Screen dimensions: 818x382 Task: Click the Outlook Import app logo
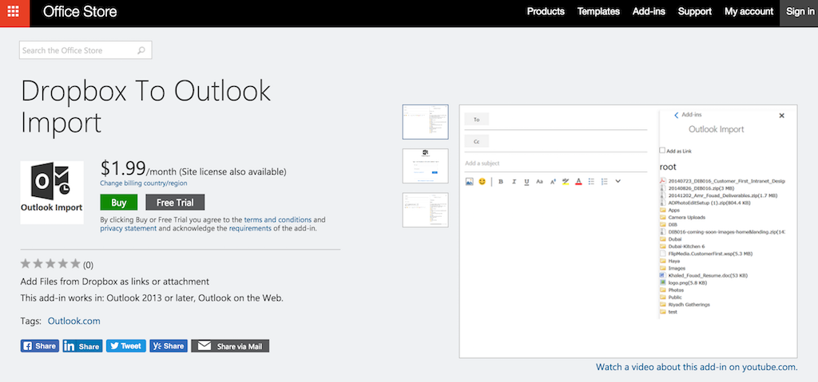point(52,192)
